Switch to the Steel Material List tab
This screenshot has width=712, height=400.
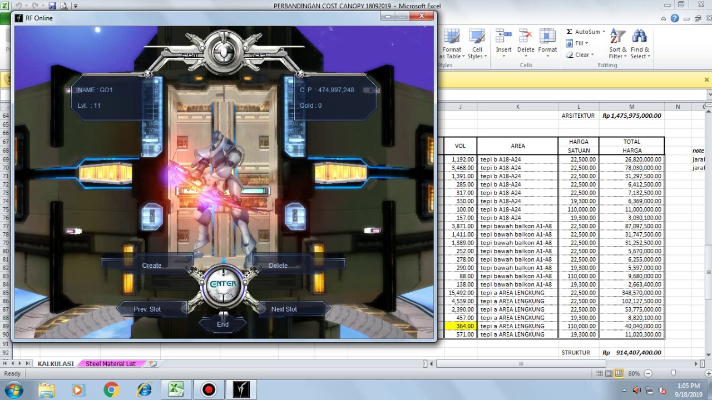[111, 364]
